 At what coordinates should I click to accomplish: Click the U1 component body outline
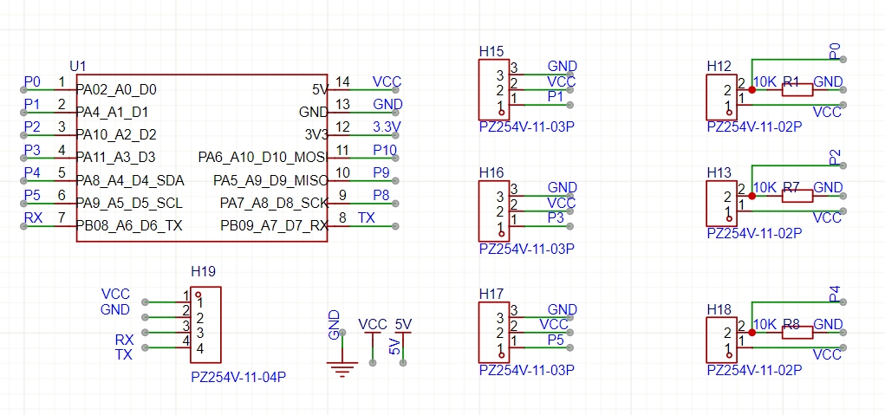(201, 159)
